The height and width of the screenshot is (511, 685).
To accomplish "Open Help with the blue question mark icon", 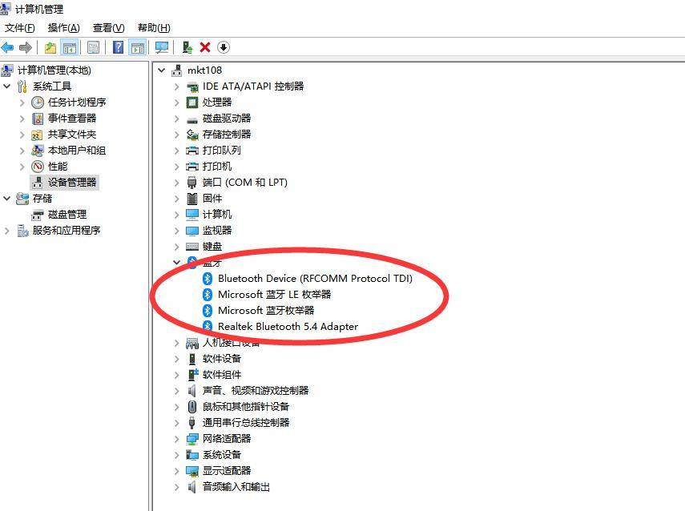I will 118,47.
